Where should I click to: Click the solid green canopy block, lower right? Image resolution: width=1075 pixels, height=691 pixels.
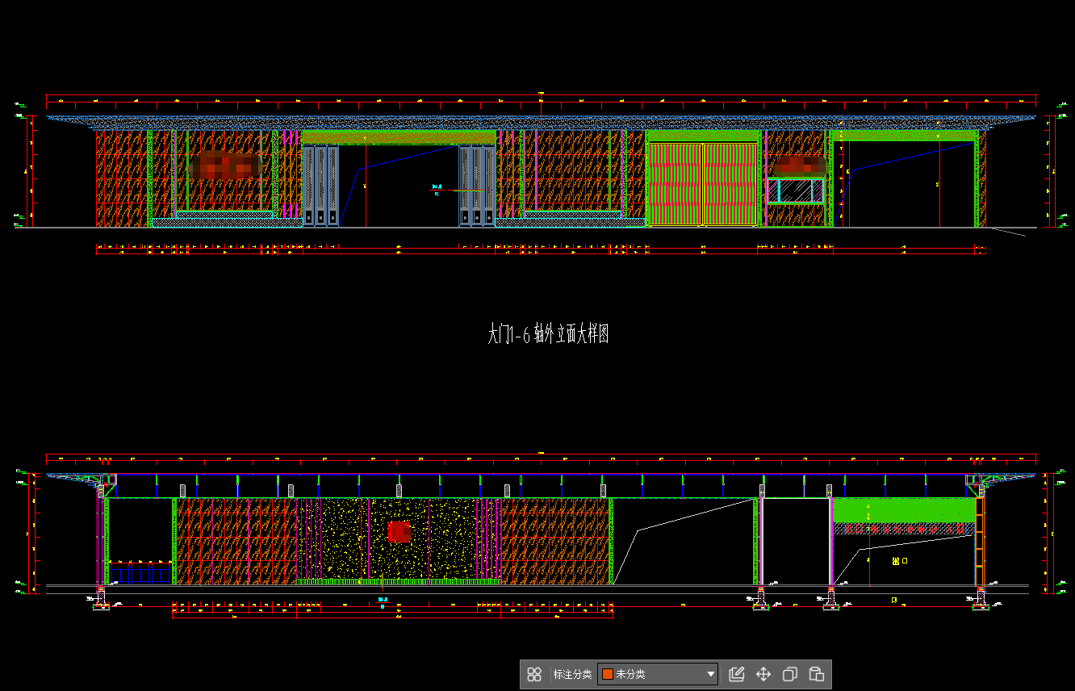tap(903, 510)
